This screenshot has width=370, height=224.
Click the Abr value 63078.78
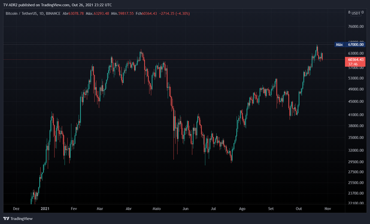[x=76, y=13]
